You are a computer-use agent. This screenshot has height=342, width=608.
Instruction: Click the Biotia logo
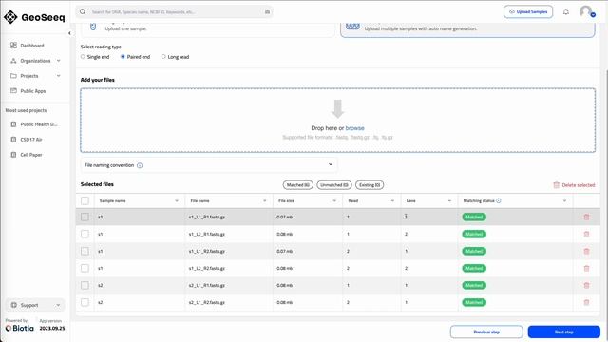tap(20, 328)
